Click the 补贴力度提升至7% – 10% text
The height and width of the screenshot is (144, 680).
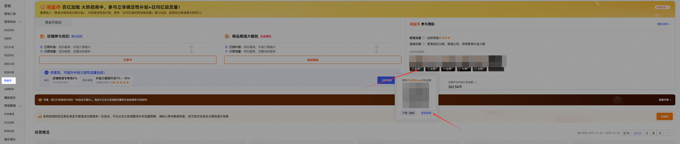pos(113,78)
